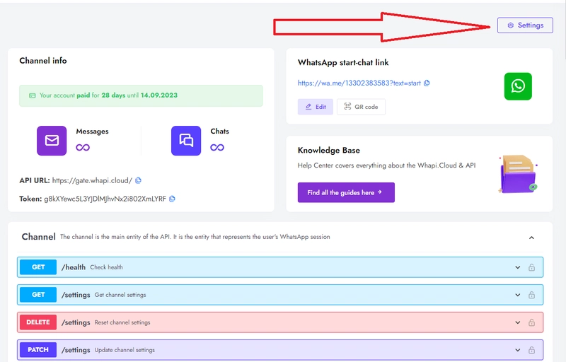This screenshot has width=566, height=362.
Task: Open the wa.me start-chat link
Action: [359, 83]
